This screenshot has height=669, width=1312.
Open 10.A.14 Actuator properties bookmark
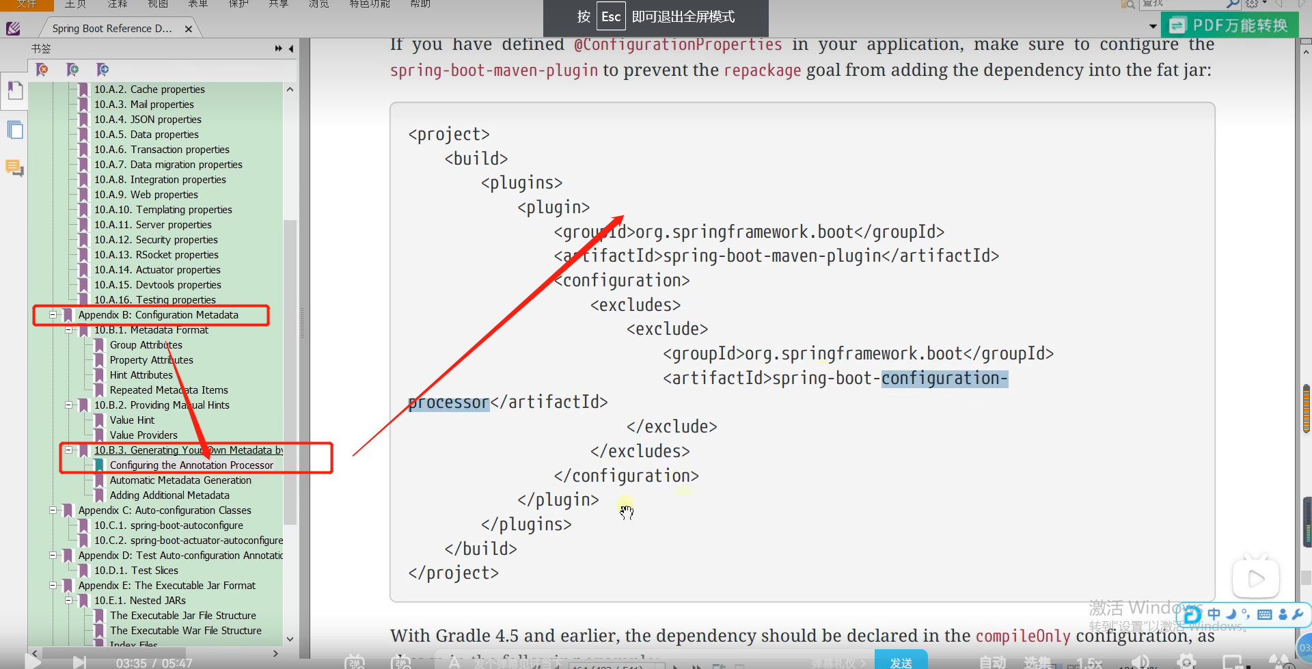click(x=157, y=270)
